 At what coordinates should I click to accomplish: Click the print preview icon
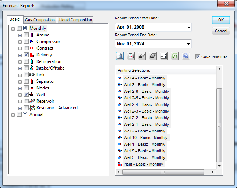coord(120,56)
